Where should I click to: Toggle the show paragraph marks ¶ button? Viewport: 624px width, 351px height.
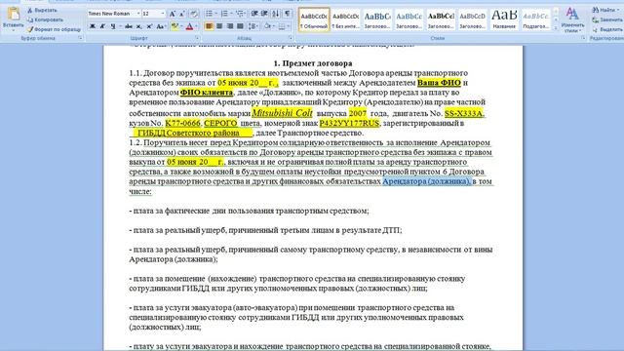[x=287, y=14]
